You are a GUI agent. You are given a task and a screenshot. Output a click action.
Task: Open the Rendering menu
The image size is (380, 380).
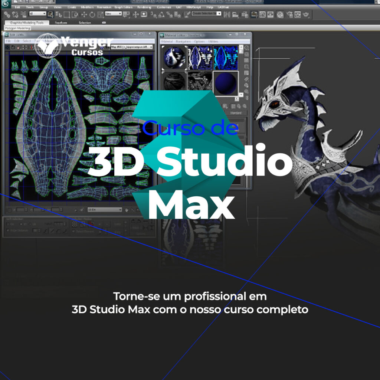click(144, 7)
